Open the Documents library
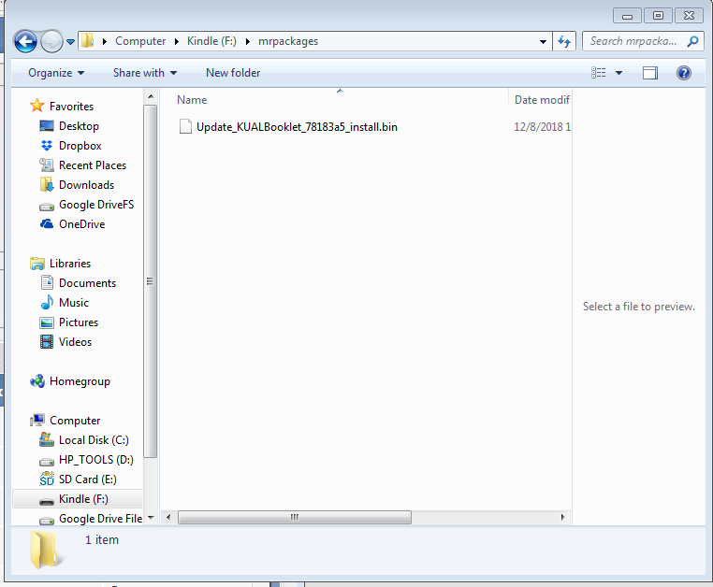713x587 pixels. click(x=87, y=283)
